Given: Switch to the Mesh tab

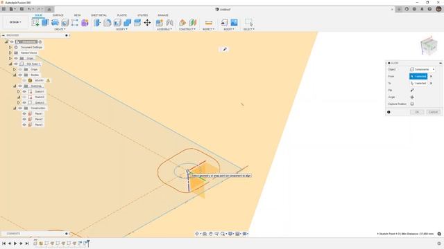Looking at the screenshot, I should (x=77, y=15).
